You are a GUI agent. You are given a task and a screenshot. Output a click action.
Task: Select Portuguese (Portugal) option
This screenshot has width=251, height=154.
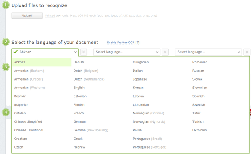149,147
